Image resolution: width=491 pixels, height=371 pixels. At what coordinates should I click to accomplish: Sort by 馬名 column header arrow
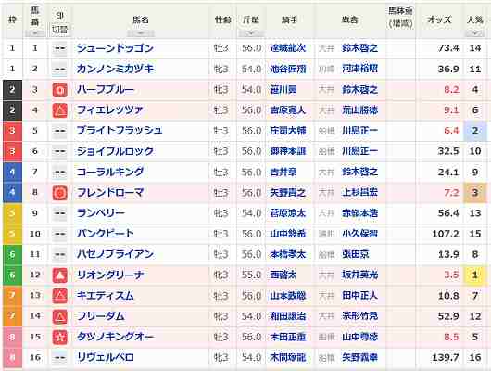pyautogui.click(x=141, y=33)
